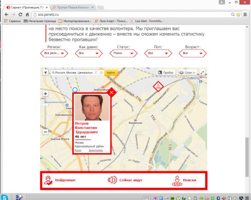The width and height of the screenshot is (251, 200).
Task: Reload the page
Action: (x=20, y=15)
